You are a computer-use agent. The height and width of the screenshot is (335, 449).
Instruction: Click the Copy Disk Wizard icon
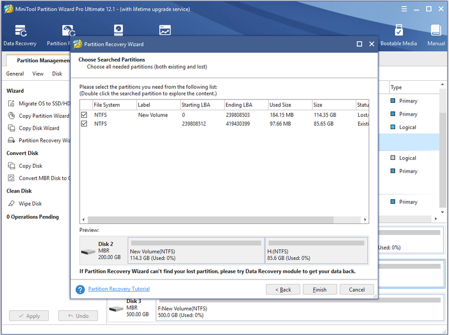[11, 128]
